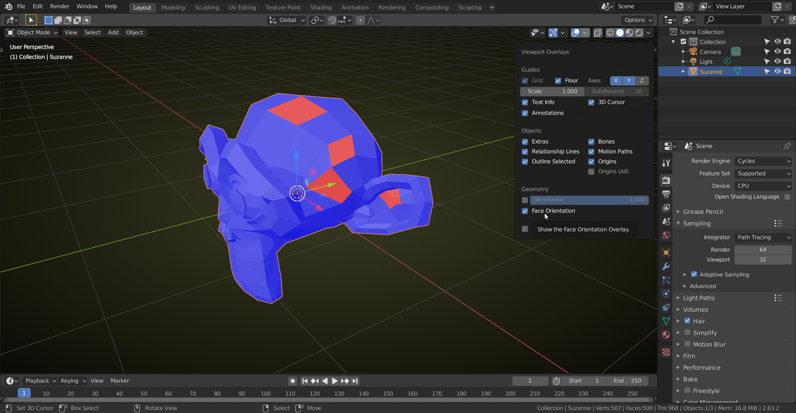Switch to the Shading workspace tab
This screenshot has height=413, width=796.
(321, 7)
